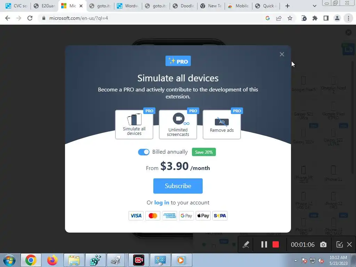
Task: Switch to the New Ta tab
Action: pos(211,6)
